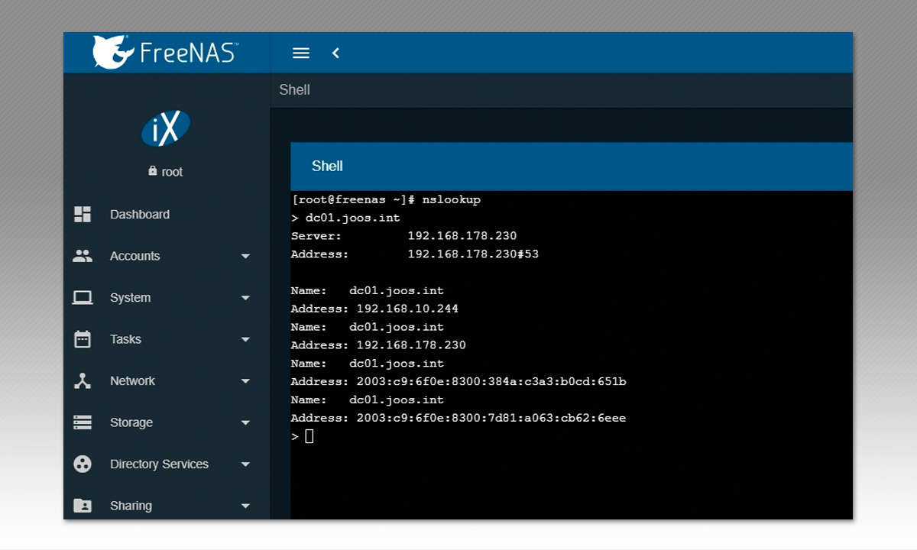This screenshot has width=917, height=550.
Task: Click the IPv6 address ending 6eee
Action: click(x=491, y=418)
